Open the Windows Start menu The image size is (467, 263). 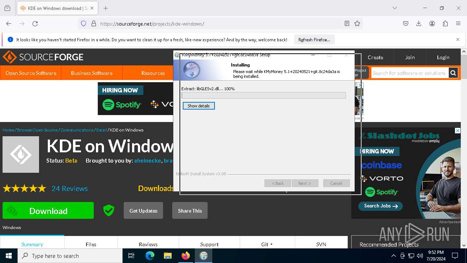click(9, 256)
